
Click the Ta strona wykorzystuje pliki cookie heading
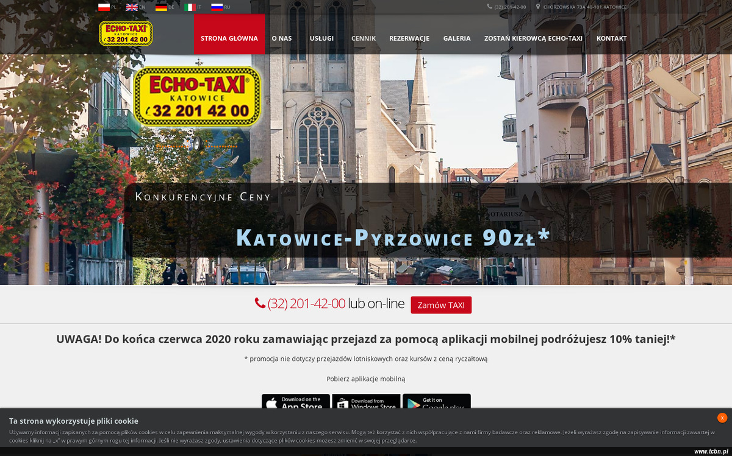[x=74, y=421]
